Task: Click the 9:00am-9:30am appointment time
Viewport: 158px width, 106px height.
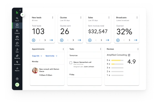Action: [x=46, y=75]
